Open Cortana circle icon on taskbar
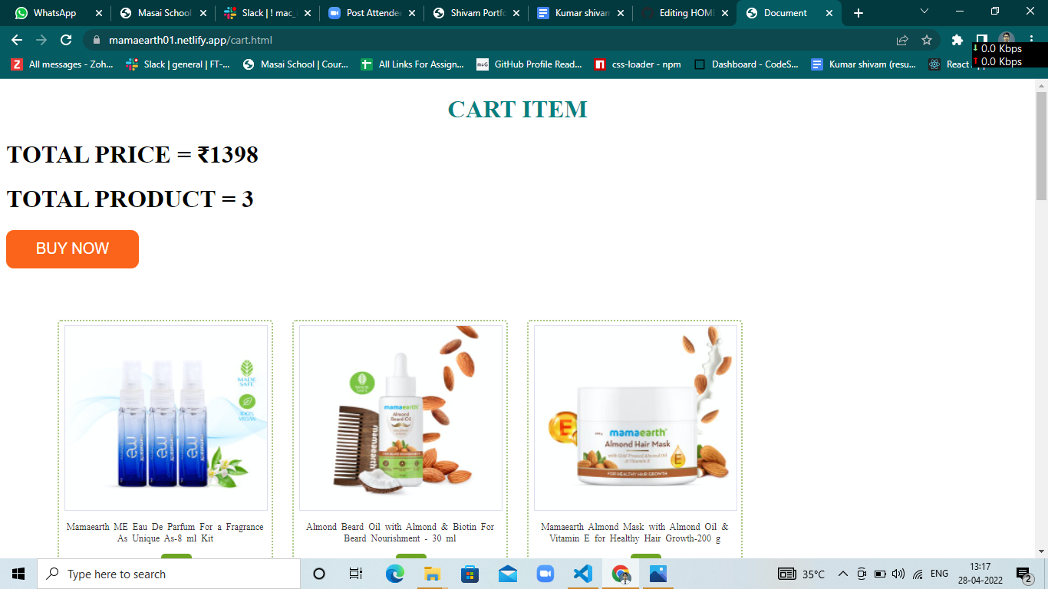 pyautogui.click(x=319, y=574)
